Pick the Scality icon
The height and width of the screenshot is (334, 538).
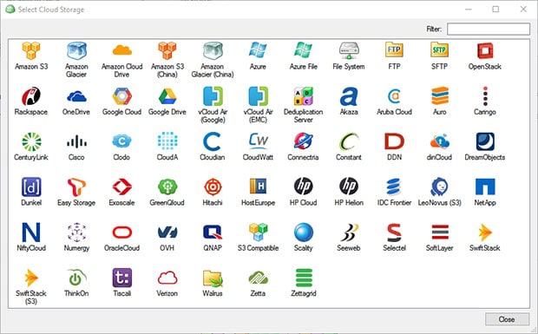pos(303,232)
